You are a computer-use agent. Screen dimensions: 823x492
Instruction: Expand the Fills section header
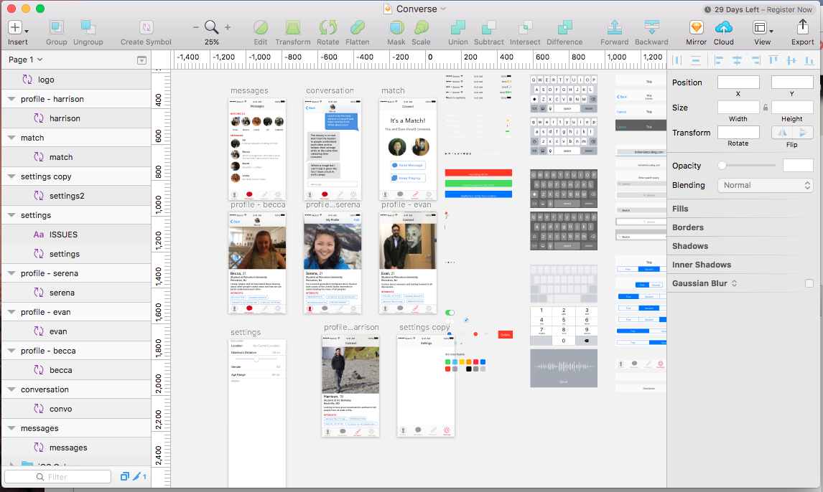(x=680, y=209)
